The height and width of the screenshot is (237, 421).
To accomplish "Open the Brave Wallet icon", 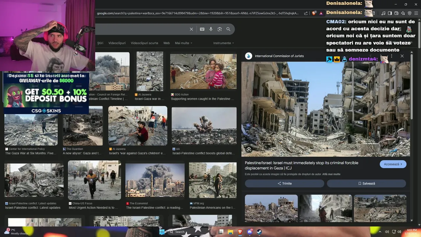I will pos(396,13).
